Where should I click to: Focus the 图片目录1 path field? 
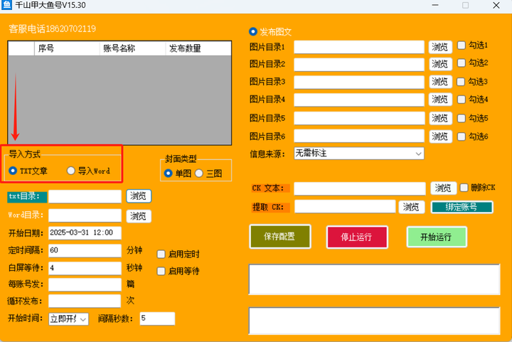coord(359,47)
